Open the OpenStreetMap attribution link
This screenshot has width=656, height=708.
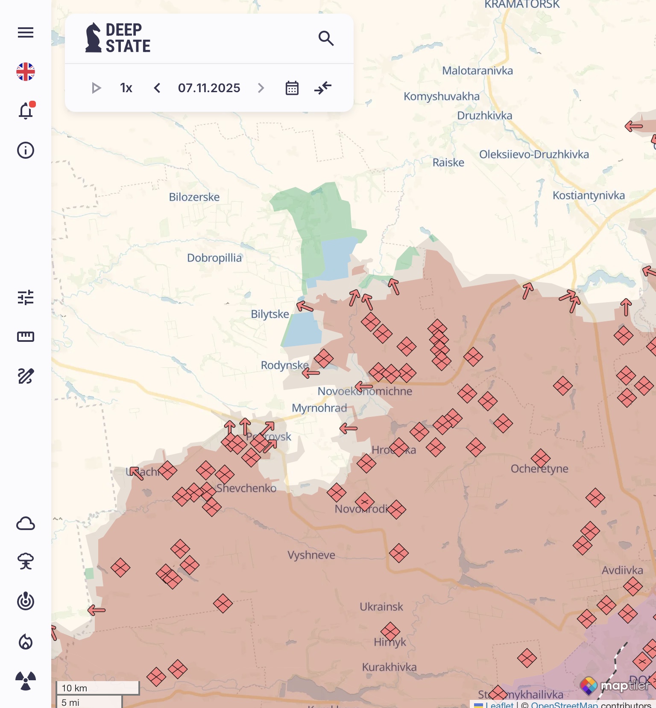click(564, 705)
